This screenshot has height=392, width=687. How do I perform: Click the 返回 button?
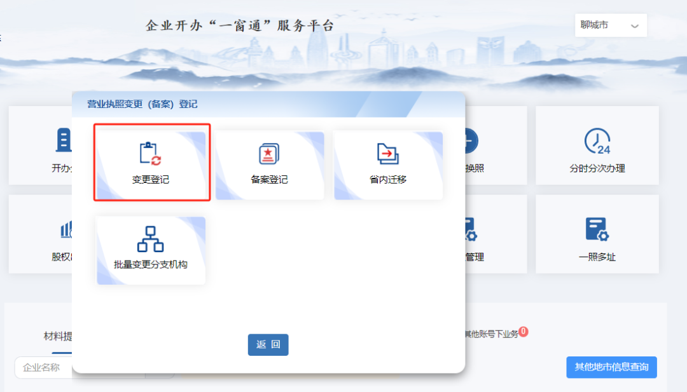coord(268,344)
